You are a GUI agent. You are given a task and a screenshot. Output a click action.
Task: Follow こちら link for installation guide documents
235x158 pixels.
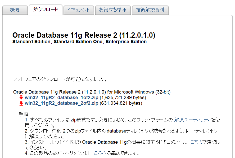coord(196,142)
